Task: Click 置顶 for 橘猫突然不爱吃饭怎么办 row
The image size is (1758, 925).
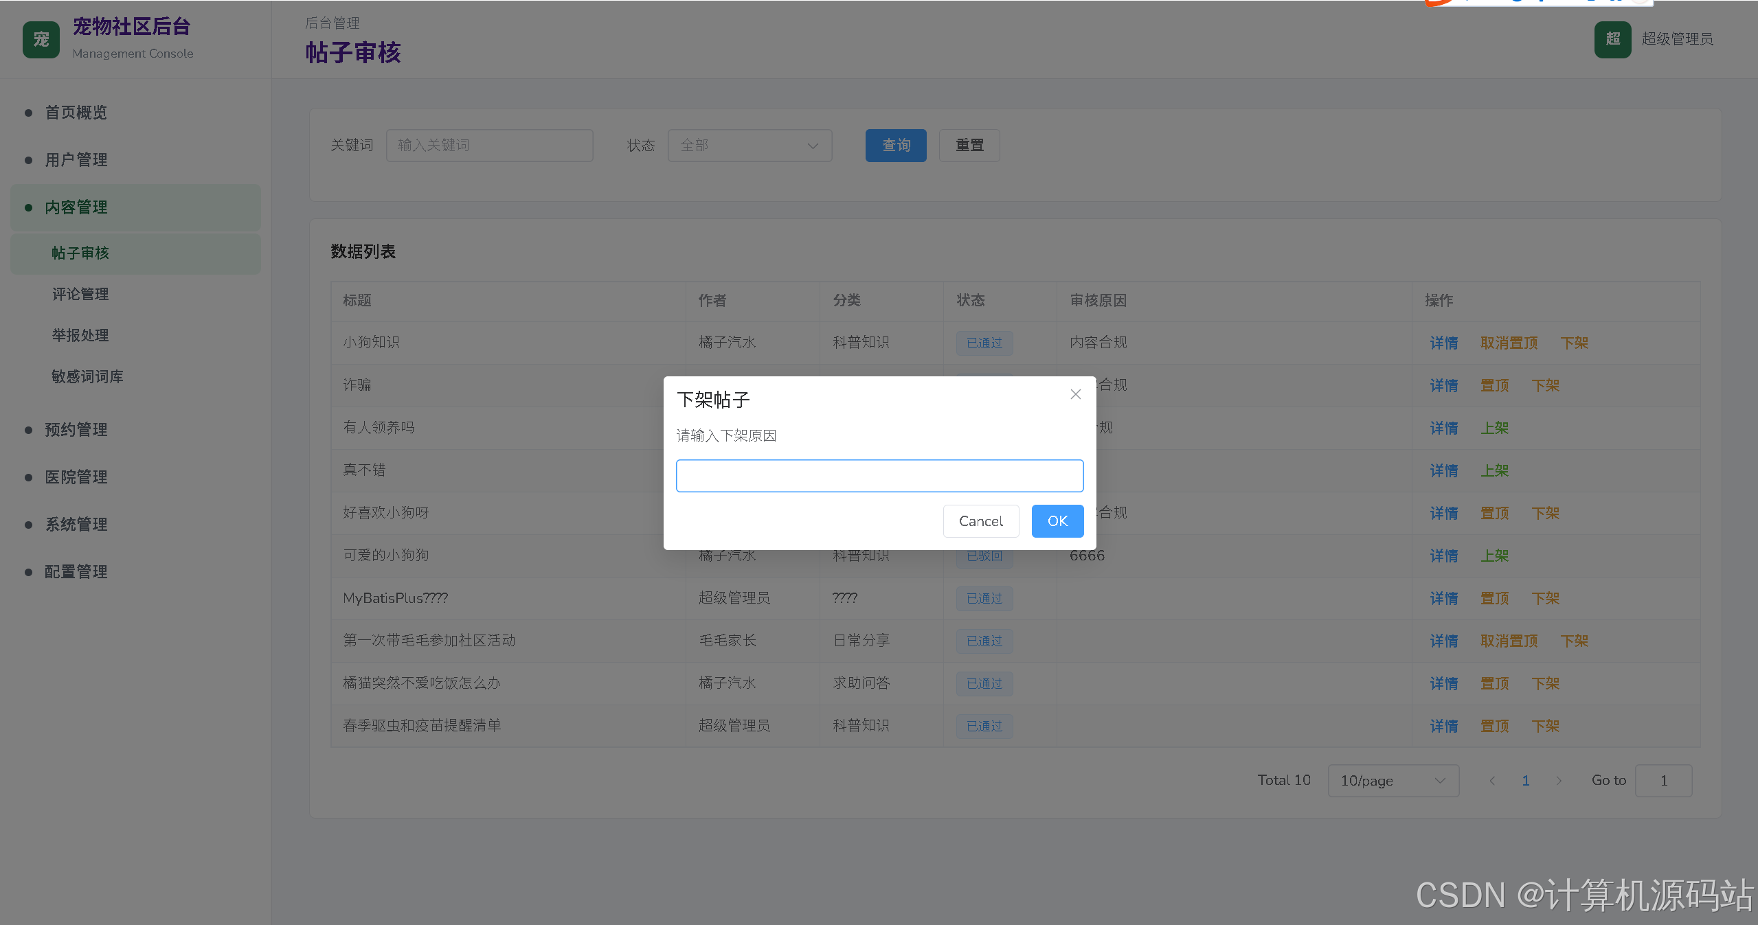Action: coord(1494,683)
